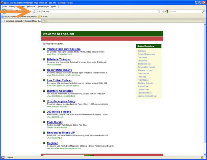
Task: Click the vertical scrollbar down arrow
Action: [x=205, y=155]
